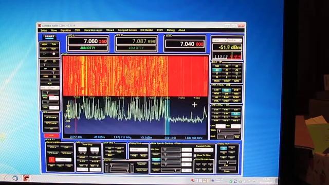Screen dimensions: 329x185
Task: Open the Voice Messages menu
Action: [93, 30]
